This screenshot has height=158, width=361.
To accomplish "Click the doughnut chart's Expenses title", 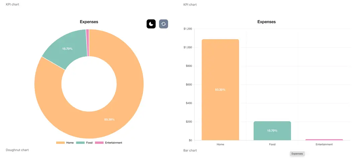I will point(89,22).
